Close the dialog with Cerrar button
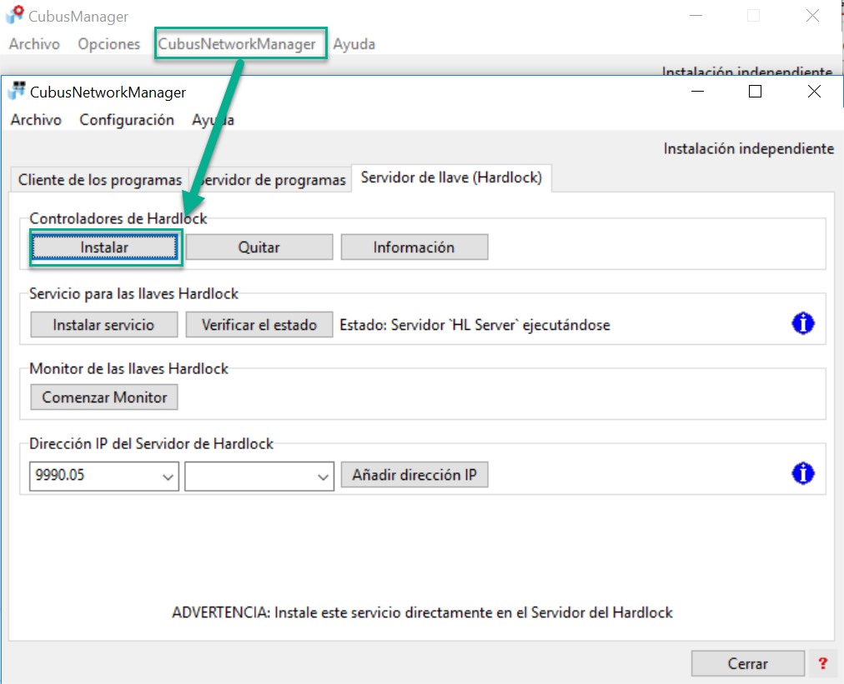 (x=747, y=663)
